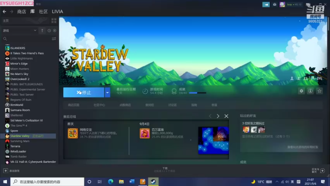This screenshot has height=186, width=330.
Task: Select Mirror's Edge in the list
Action: (19, 64)
